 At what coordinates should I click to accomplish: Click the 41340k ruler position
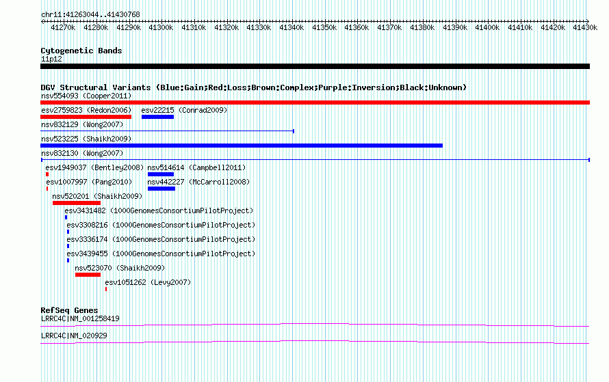(x=291, y=27)
